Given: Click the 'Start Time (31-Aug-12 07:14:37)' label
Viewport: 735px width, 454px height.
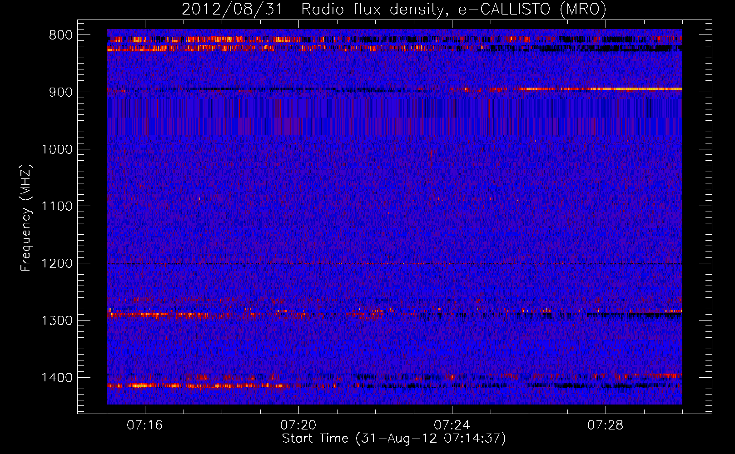Looking at the screenshot, I should [x=394, y=439].
